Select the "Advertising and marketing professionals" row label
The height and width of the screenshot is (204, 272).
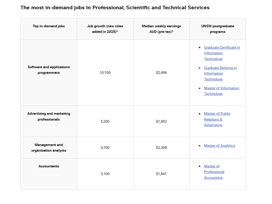point(49,116)
